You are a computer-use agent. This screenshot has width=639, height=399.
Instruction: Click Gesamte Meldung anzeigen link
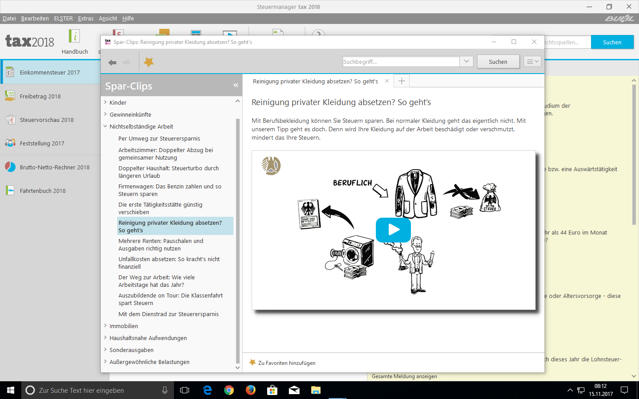(404, 376)
